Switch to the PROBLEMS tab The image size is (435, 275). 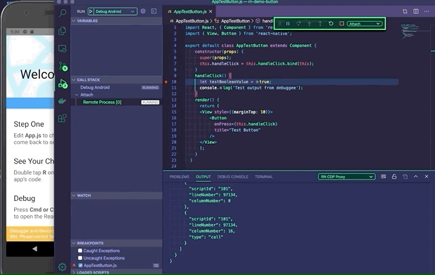click(x=179, y=177)
